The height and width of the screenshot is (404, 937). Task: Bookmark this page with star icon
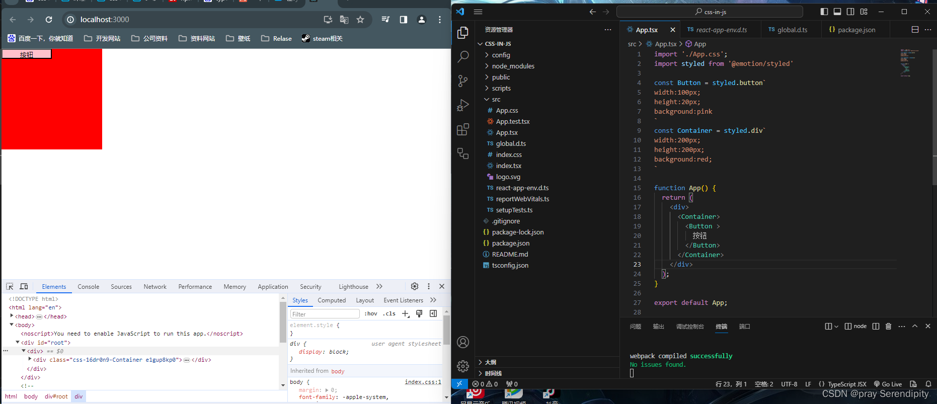point(360,20)
